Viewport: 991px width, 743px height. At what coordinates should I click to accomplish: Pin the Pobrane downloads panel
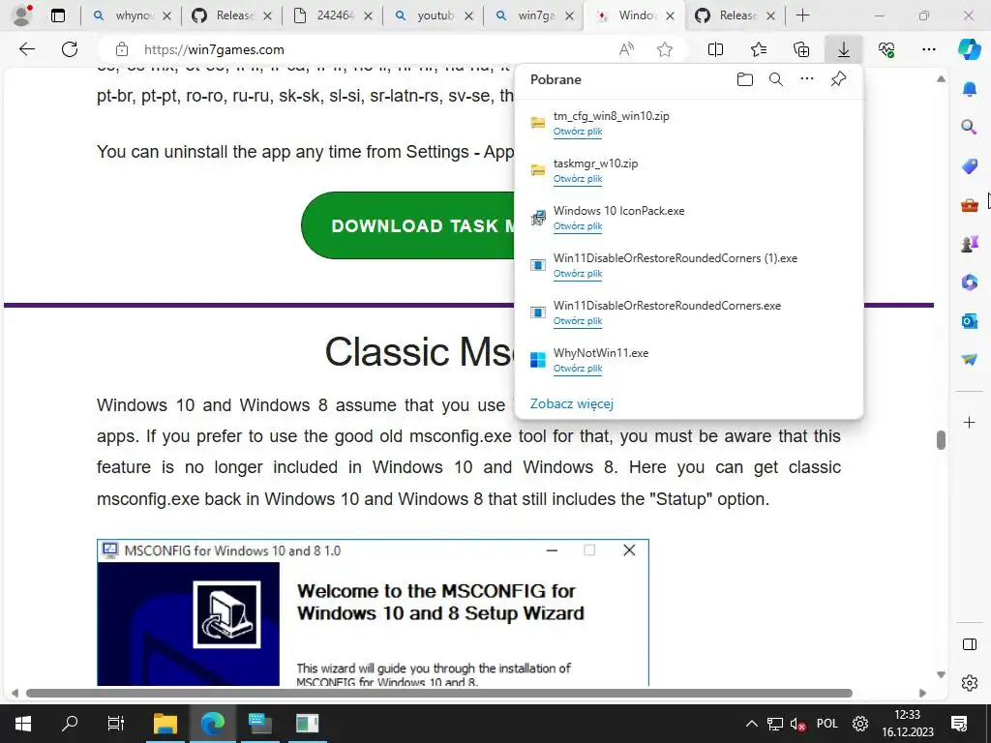(x=838, y=79)
